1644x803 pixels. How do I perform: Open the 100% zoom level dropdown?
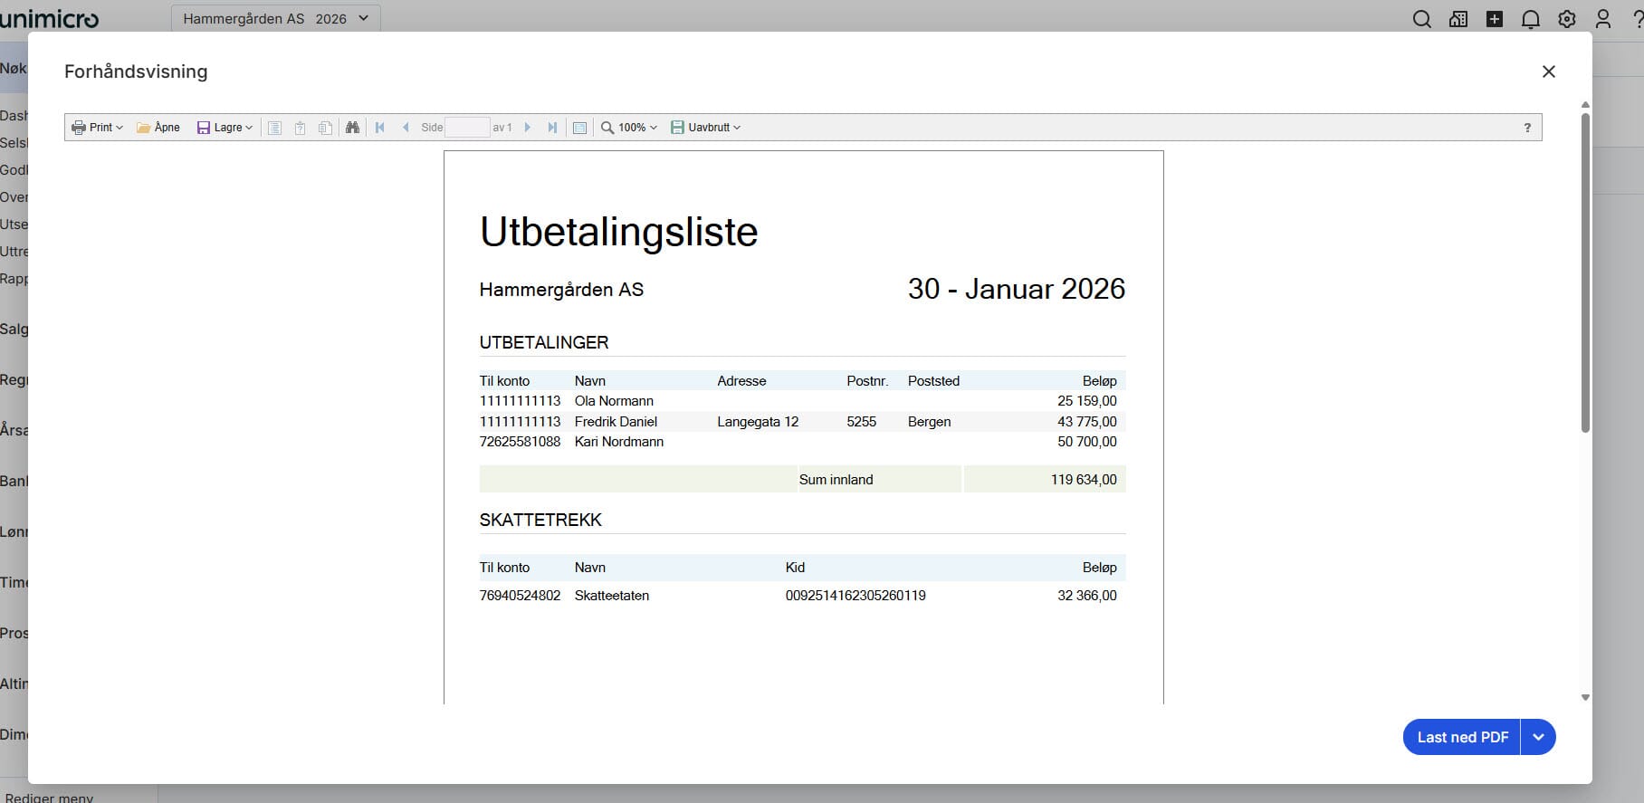click(x=630, y=128)
